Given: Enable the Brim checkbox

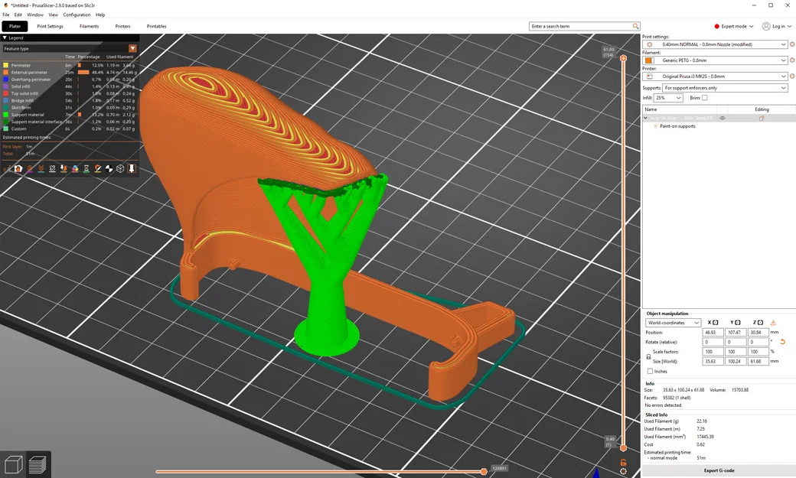Looking at the screenshot, I should (x=705, y=97).
